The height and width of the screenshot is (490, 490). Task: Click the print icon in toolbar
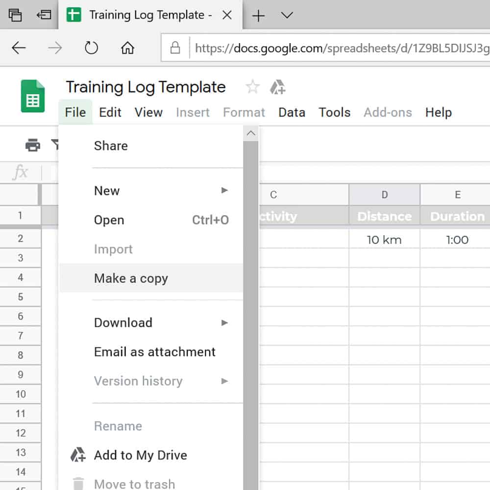coord(33,145)
